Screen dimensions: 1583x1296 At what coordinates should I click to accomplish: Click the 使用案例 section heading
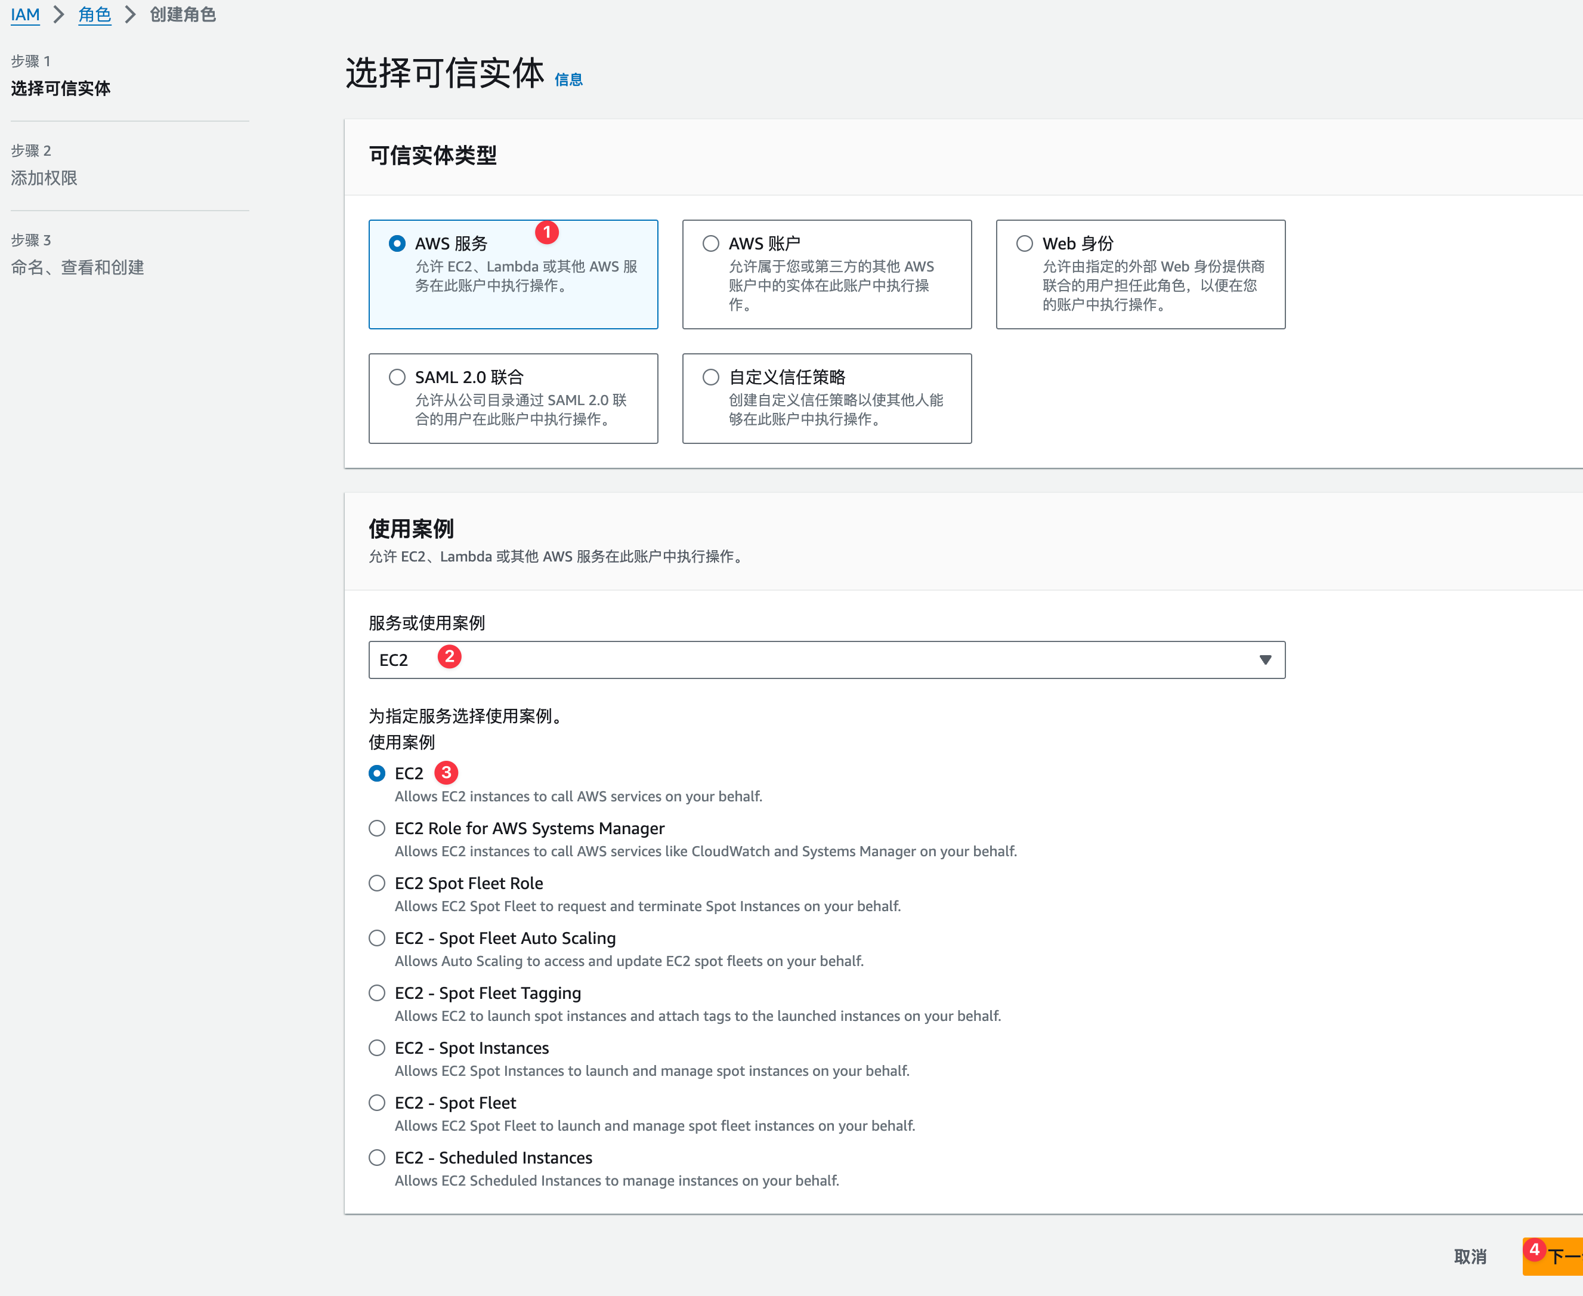pyautogui.click(x=411, y=529)
